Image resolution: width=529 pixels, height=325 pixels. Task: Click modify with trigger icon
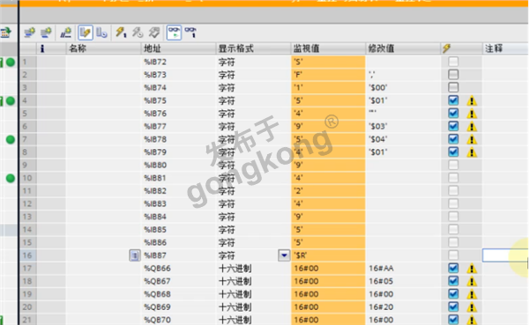[x=138, y=33]
